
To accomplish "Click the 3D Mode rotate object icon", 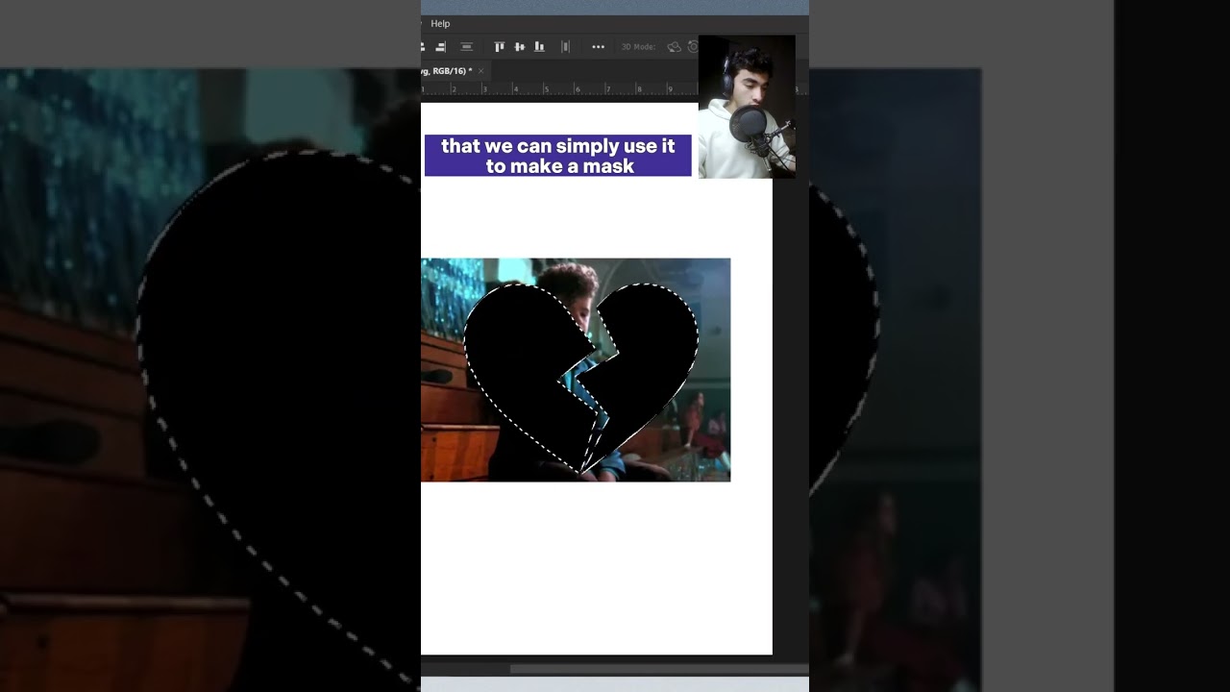I will pyautogui.click(x=674, y=47).
